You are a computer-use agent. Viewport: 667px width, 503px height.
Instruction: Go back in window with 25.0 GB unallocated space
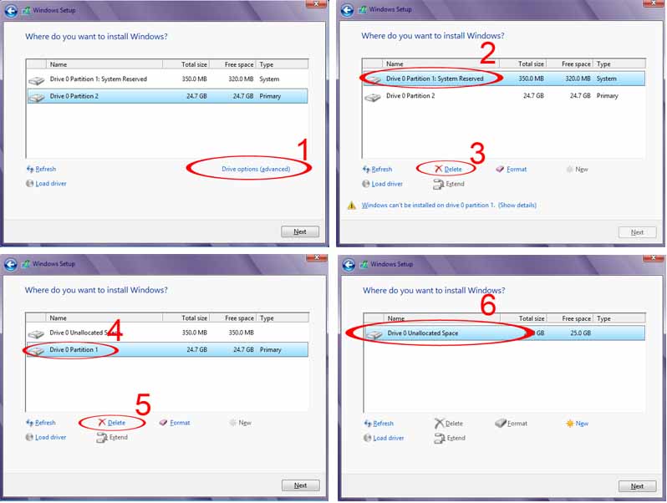pos(349,265)
